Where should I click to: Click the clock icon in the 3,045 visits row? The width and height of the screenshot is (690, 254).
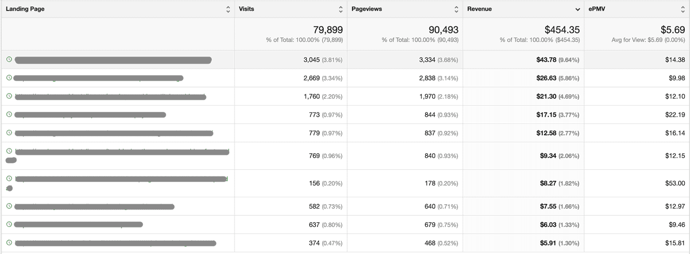pos(9,59)
